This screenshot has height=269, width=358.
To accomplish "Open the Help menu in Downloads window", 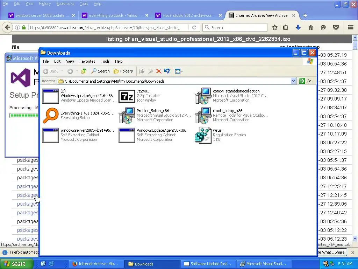I will tap(119, 61).
